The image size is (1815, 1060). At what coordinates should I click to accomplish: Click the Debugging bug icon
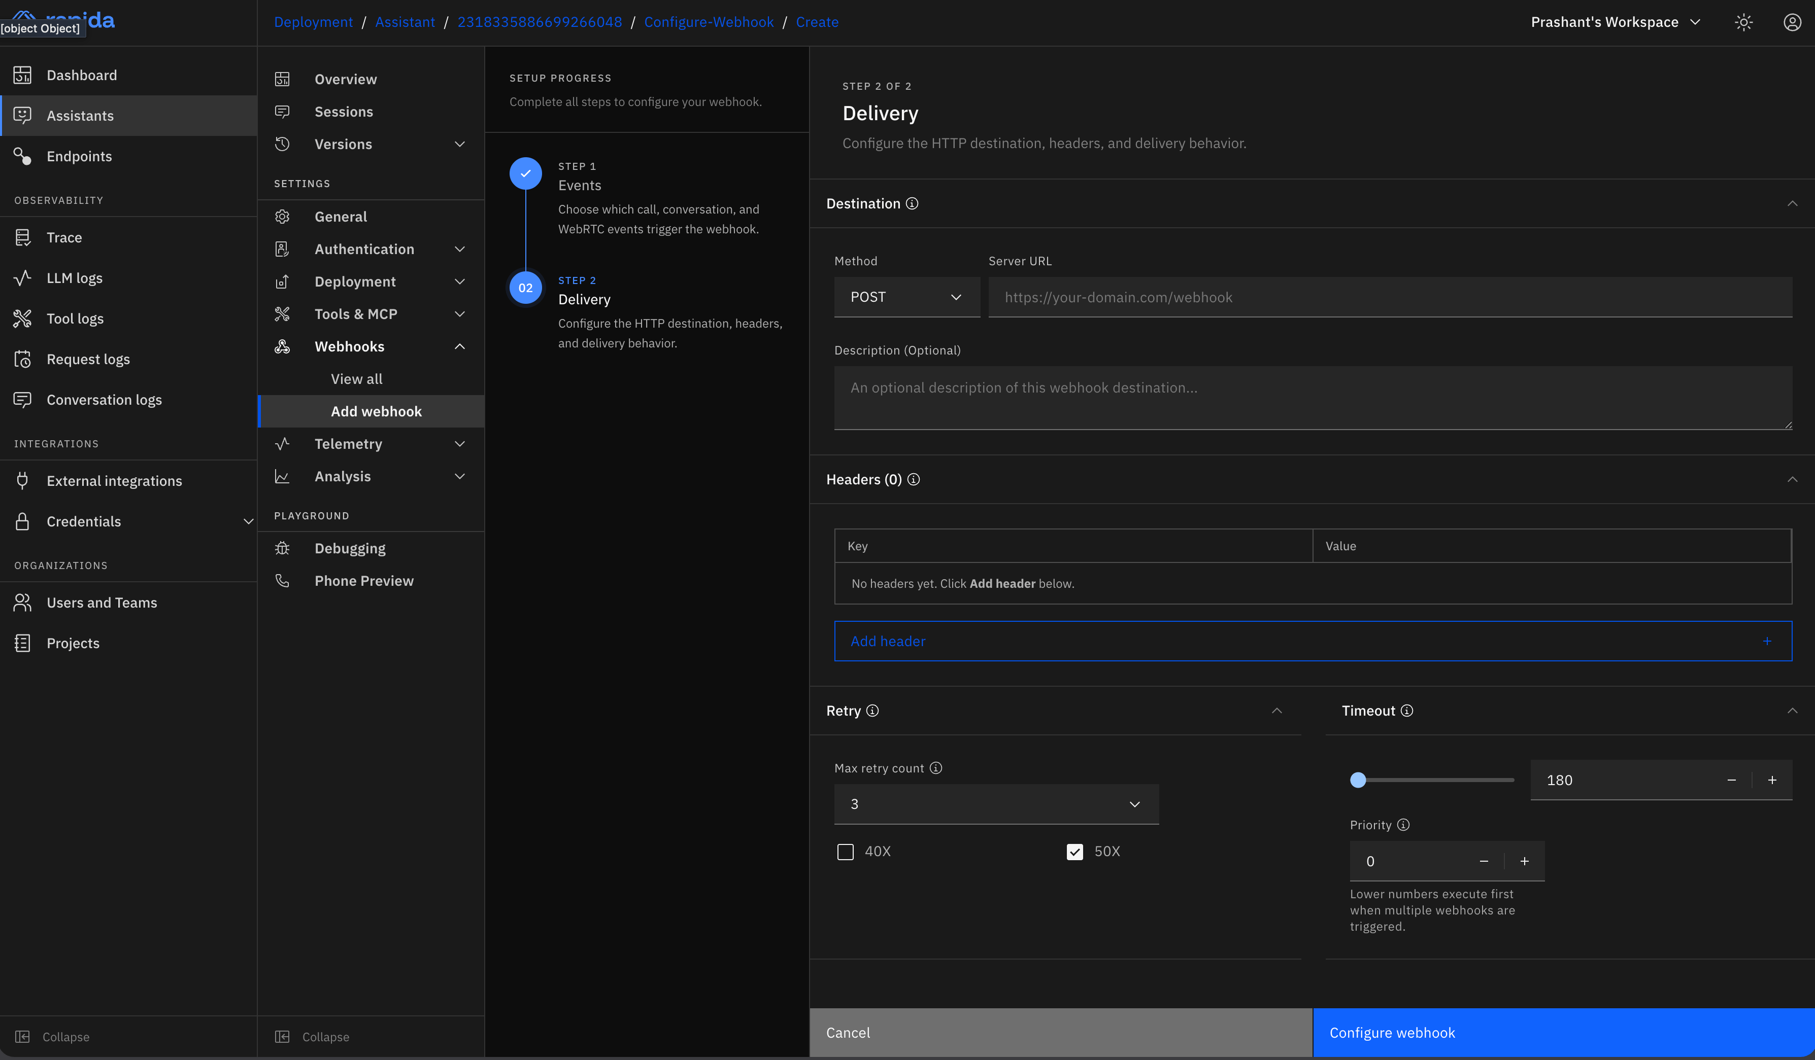tap(282, 548)
